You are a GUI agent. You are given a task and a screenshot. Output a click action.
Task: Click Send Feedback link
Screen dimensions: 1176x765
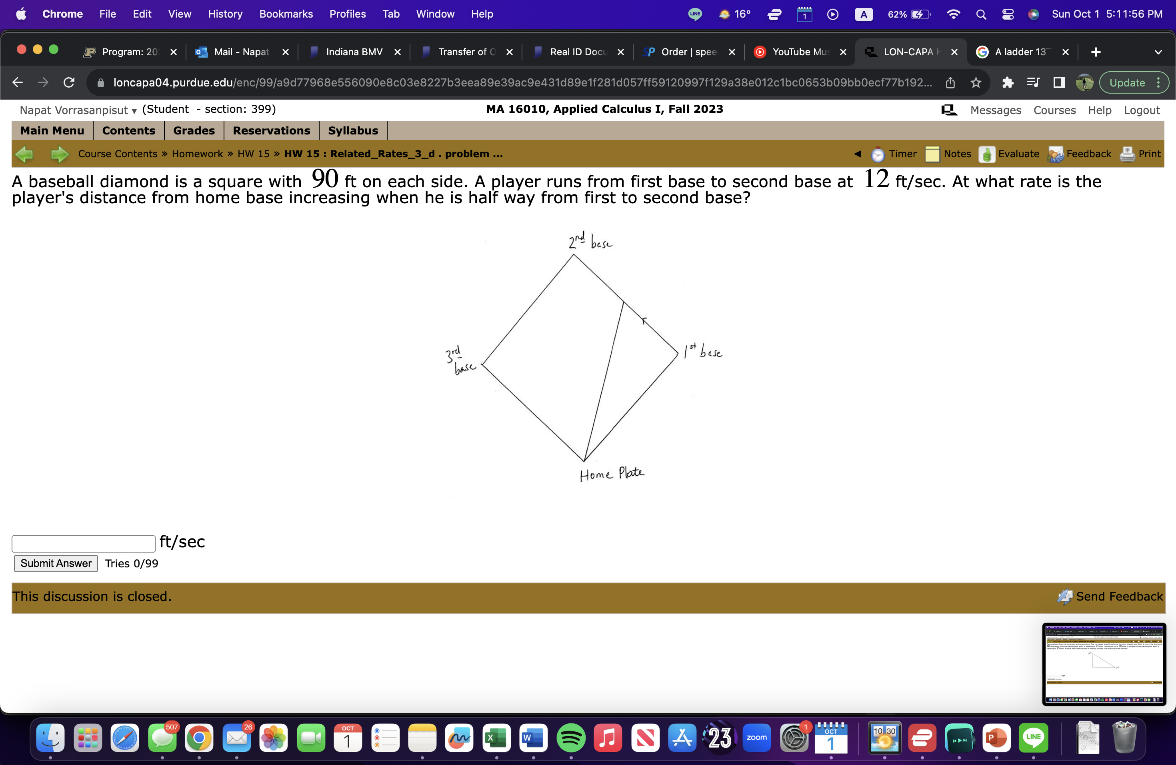pyautogui.click(x=1119, y=597)
